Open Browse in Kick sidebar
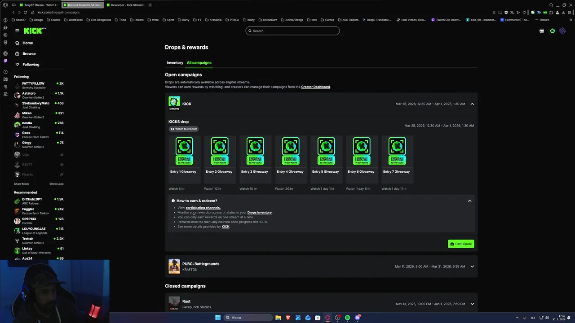The image size is (575, 323). pos(25,54)
